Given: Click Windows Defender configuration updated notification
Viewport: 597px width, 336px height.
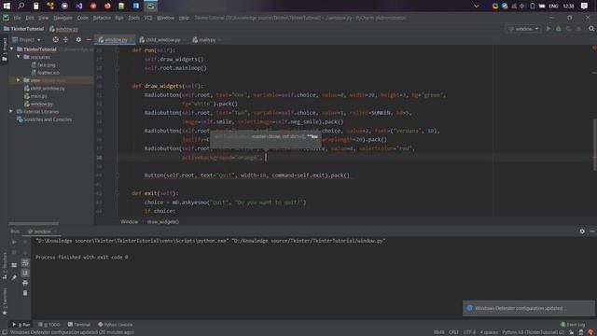Looking at the screenshot, I should tap(529, 308).
